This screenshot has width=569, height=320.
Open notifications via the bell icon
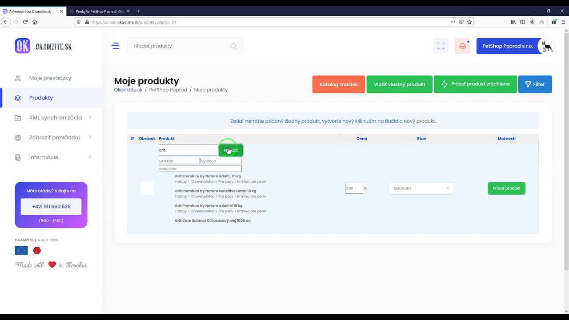pos(463,46)
